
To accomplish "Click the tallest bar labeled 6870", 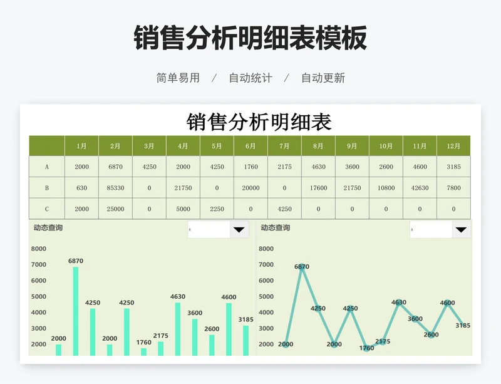I will click(76, 311).
